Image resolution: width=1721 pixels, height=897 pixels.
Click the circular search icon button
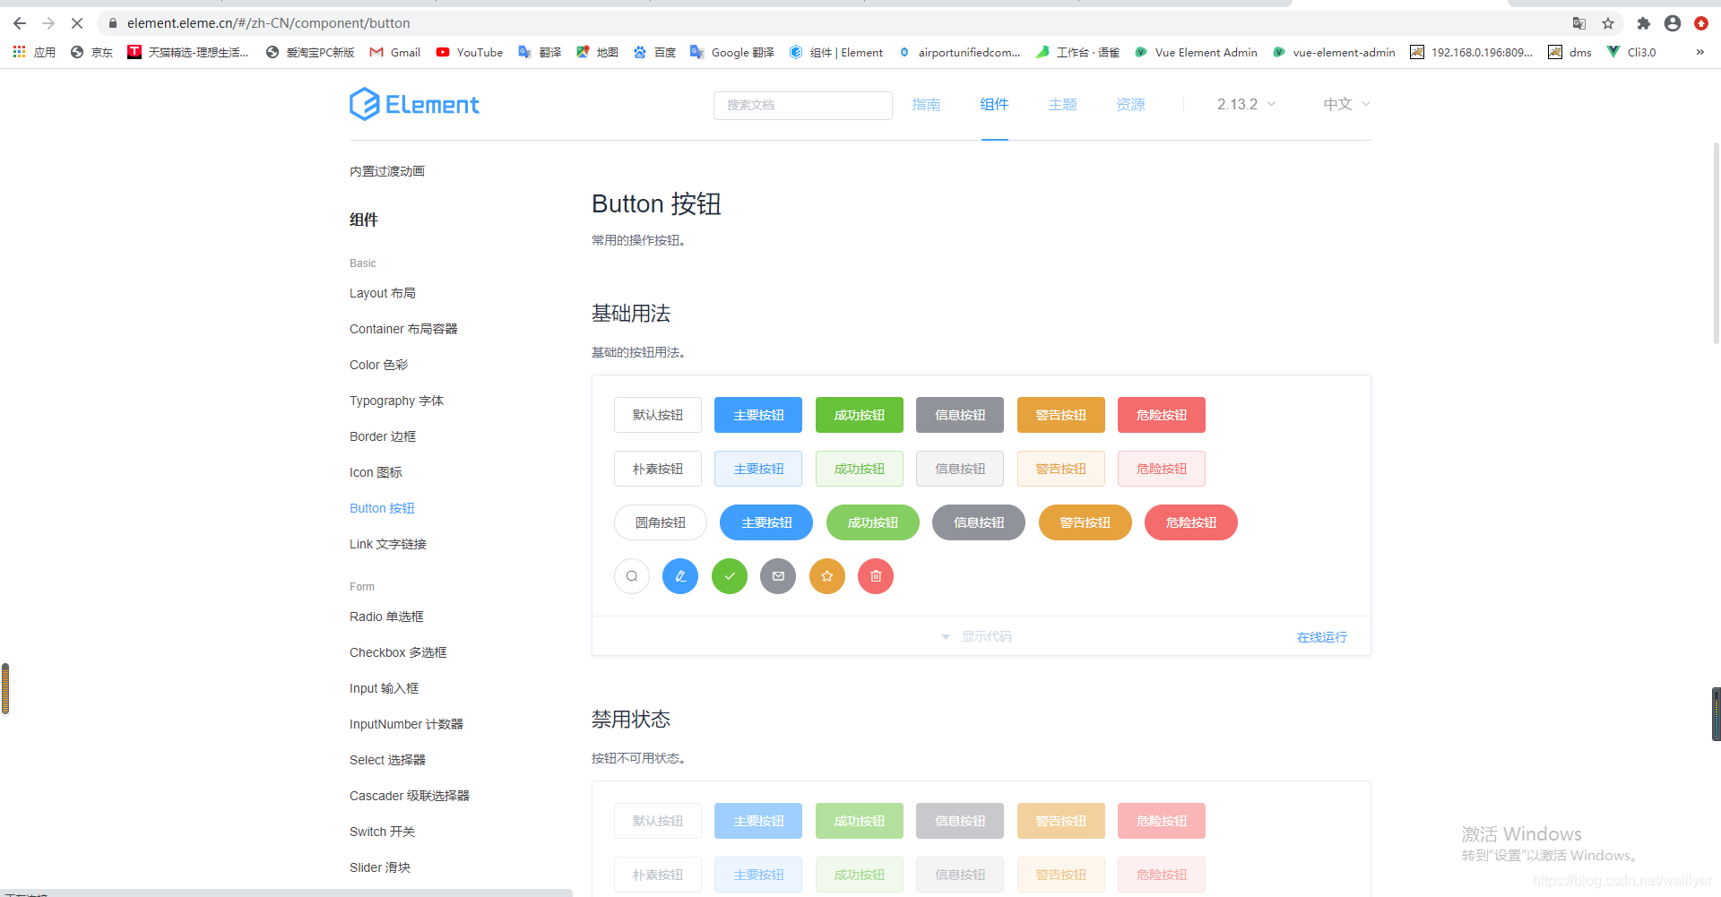[x=632, y=576]
